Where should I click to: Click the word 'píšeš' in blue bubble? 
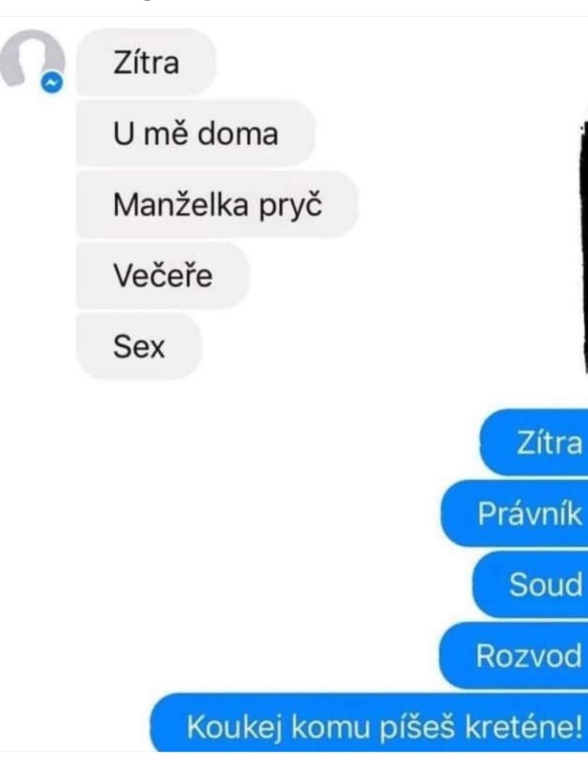click(x=417, y=728)
